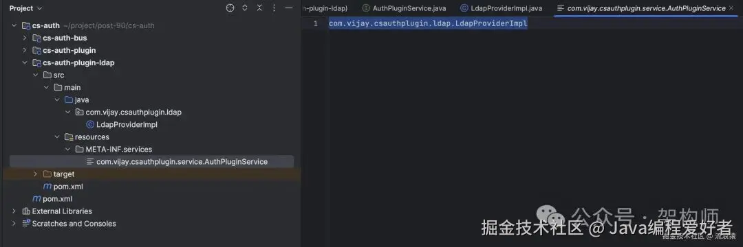Collapse the com.vijay.csauthplugin.ldap package
The width and height of the screenshot is (743, 247).
click(x=67, y=113)
